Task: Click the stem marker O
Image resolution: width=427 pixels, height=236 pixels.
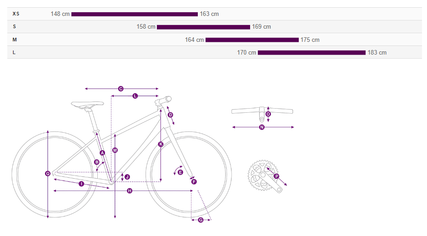Action: (268, 114)
